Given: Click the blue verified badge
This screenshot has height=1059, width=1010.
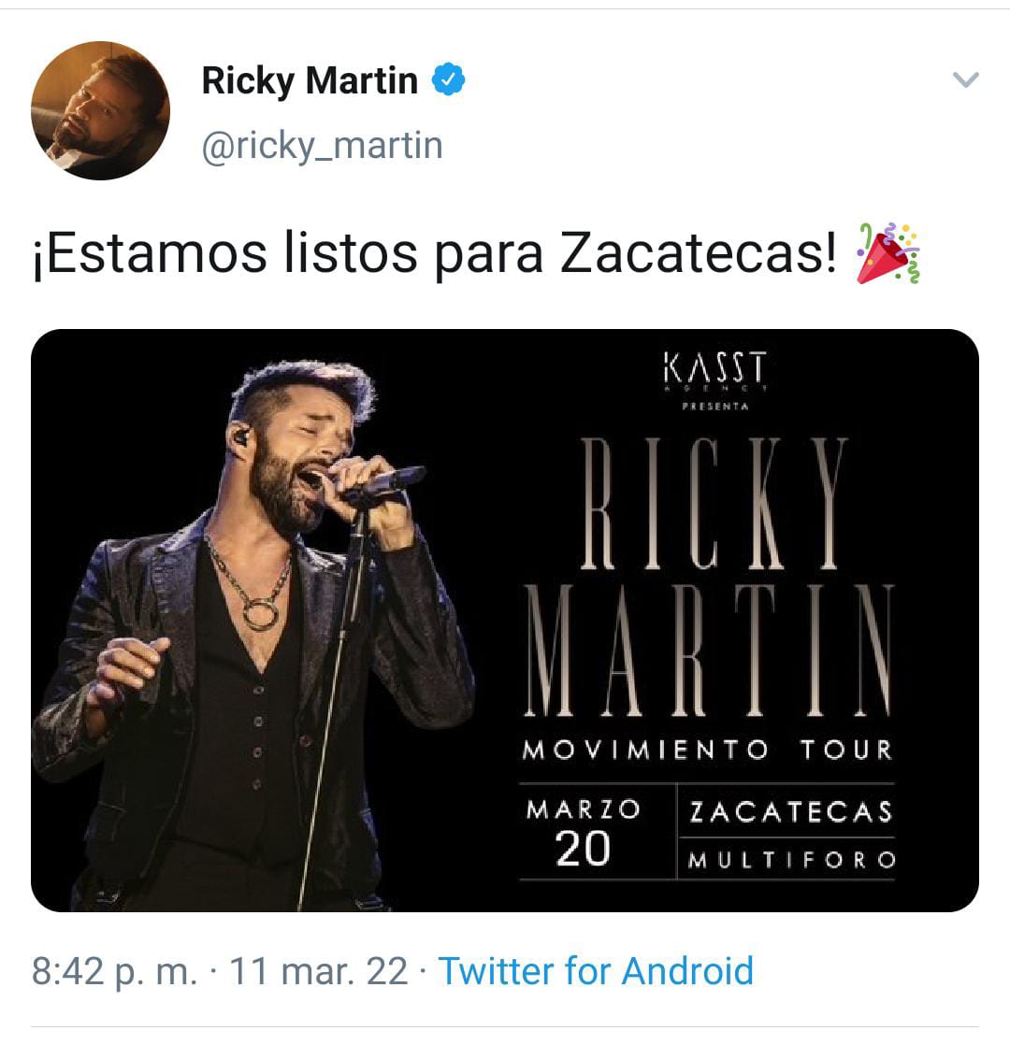Looking at the screenshot, I should click(x=449, y=79).
